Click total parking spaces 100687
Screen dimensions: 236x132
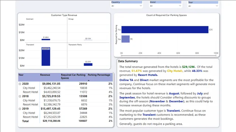tap(83, 121)
